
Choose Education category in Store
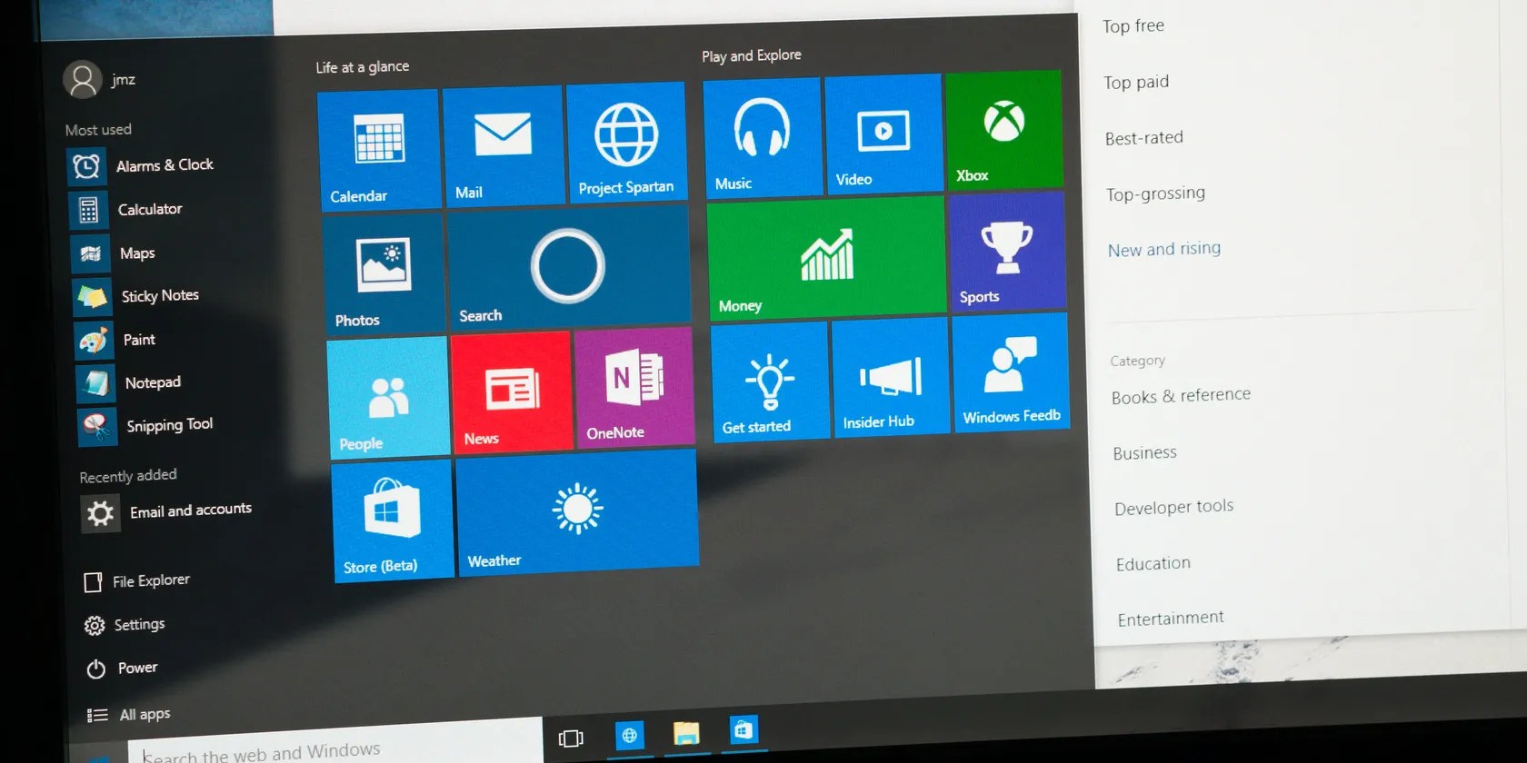[x=1153, y=564]
